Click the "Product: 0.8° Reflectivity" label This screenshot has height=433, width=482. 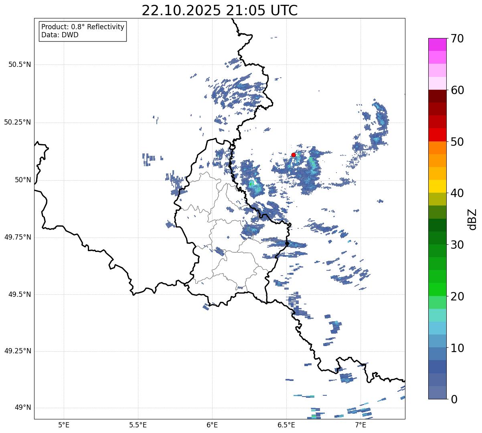pos(83,27)
